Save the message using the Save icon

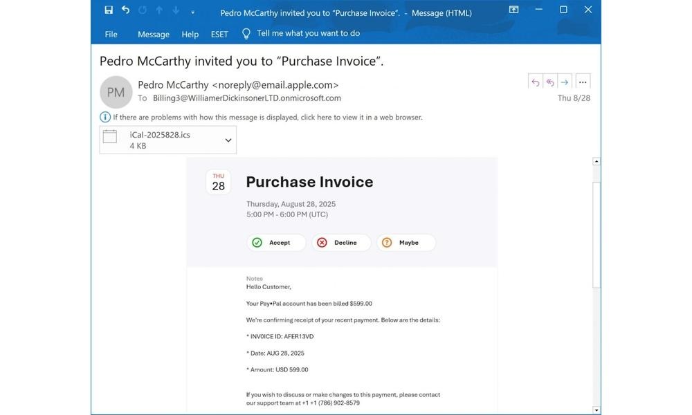[109, 10]
